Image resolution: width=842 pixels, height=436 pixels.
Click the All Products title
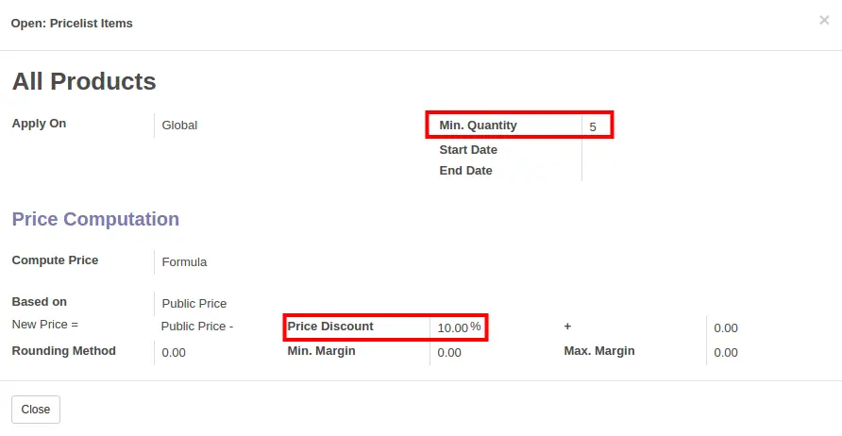[84, 81]
